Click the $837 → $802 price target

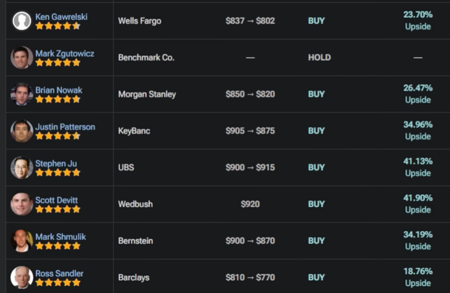[x=250, y=21]
